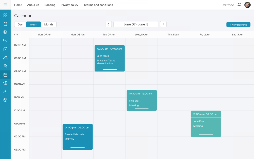Open the hamburger menu in the sidebar
Screen dimensions: 254x159
click(5, 5)
